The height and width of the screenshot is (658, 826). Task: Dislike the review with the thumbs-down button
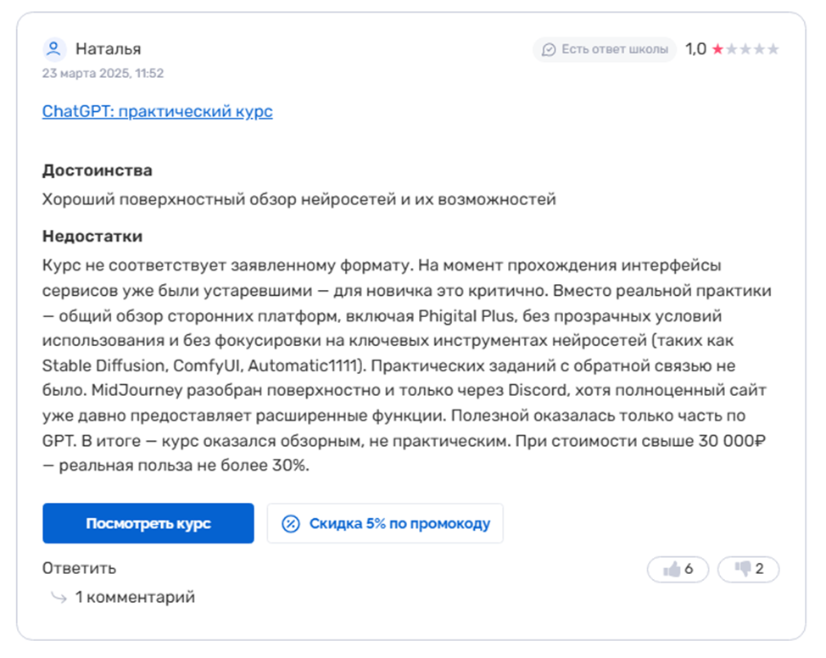tap(748, 569)
